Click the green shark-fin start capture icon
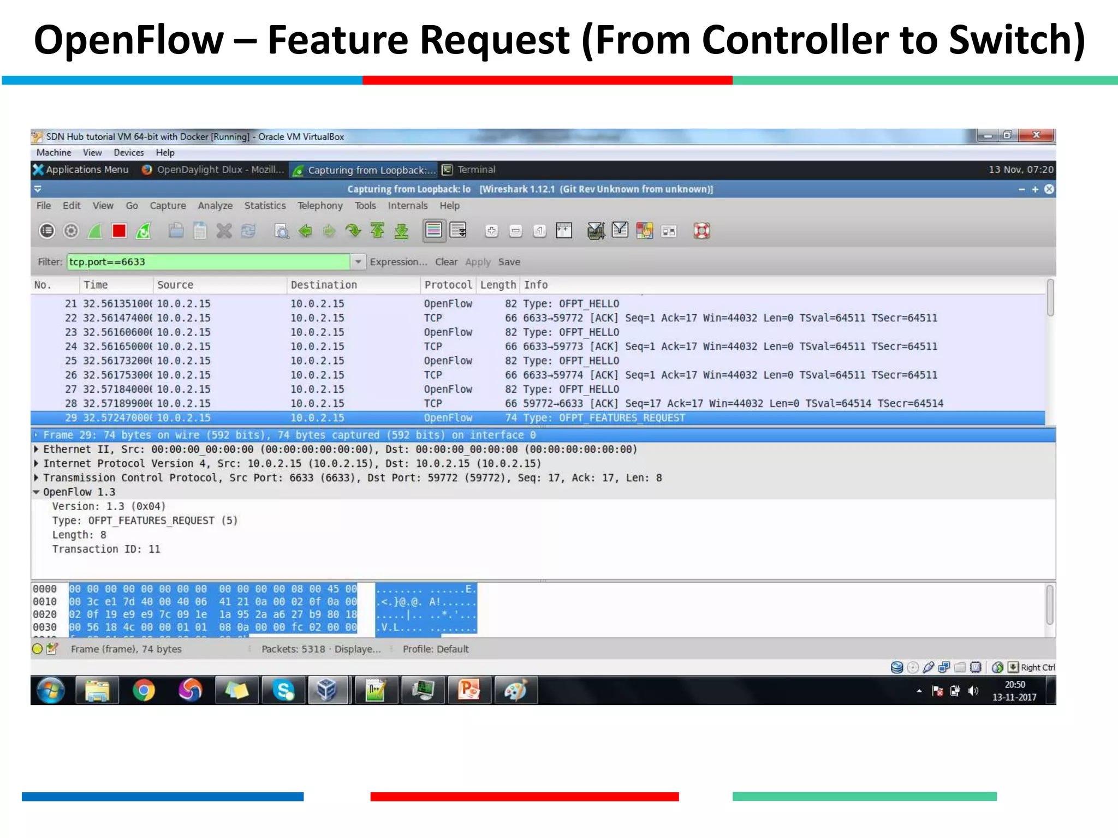 tap(95, 231)
